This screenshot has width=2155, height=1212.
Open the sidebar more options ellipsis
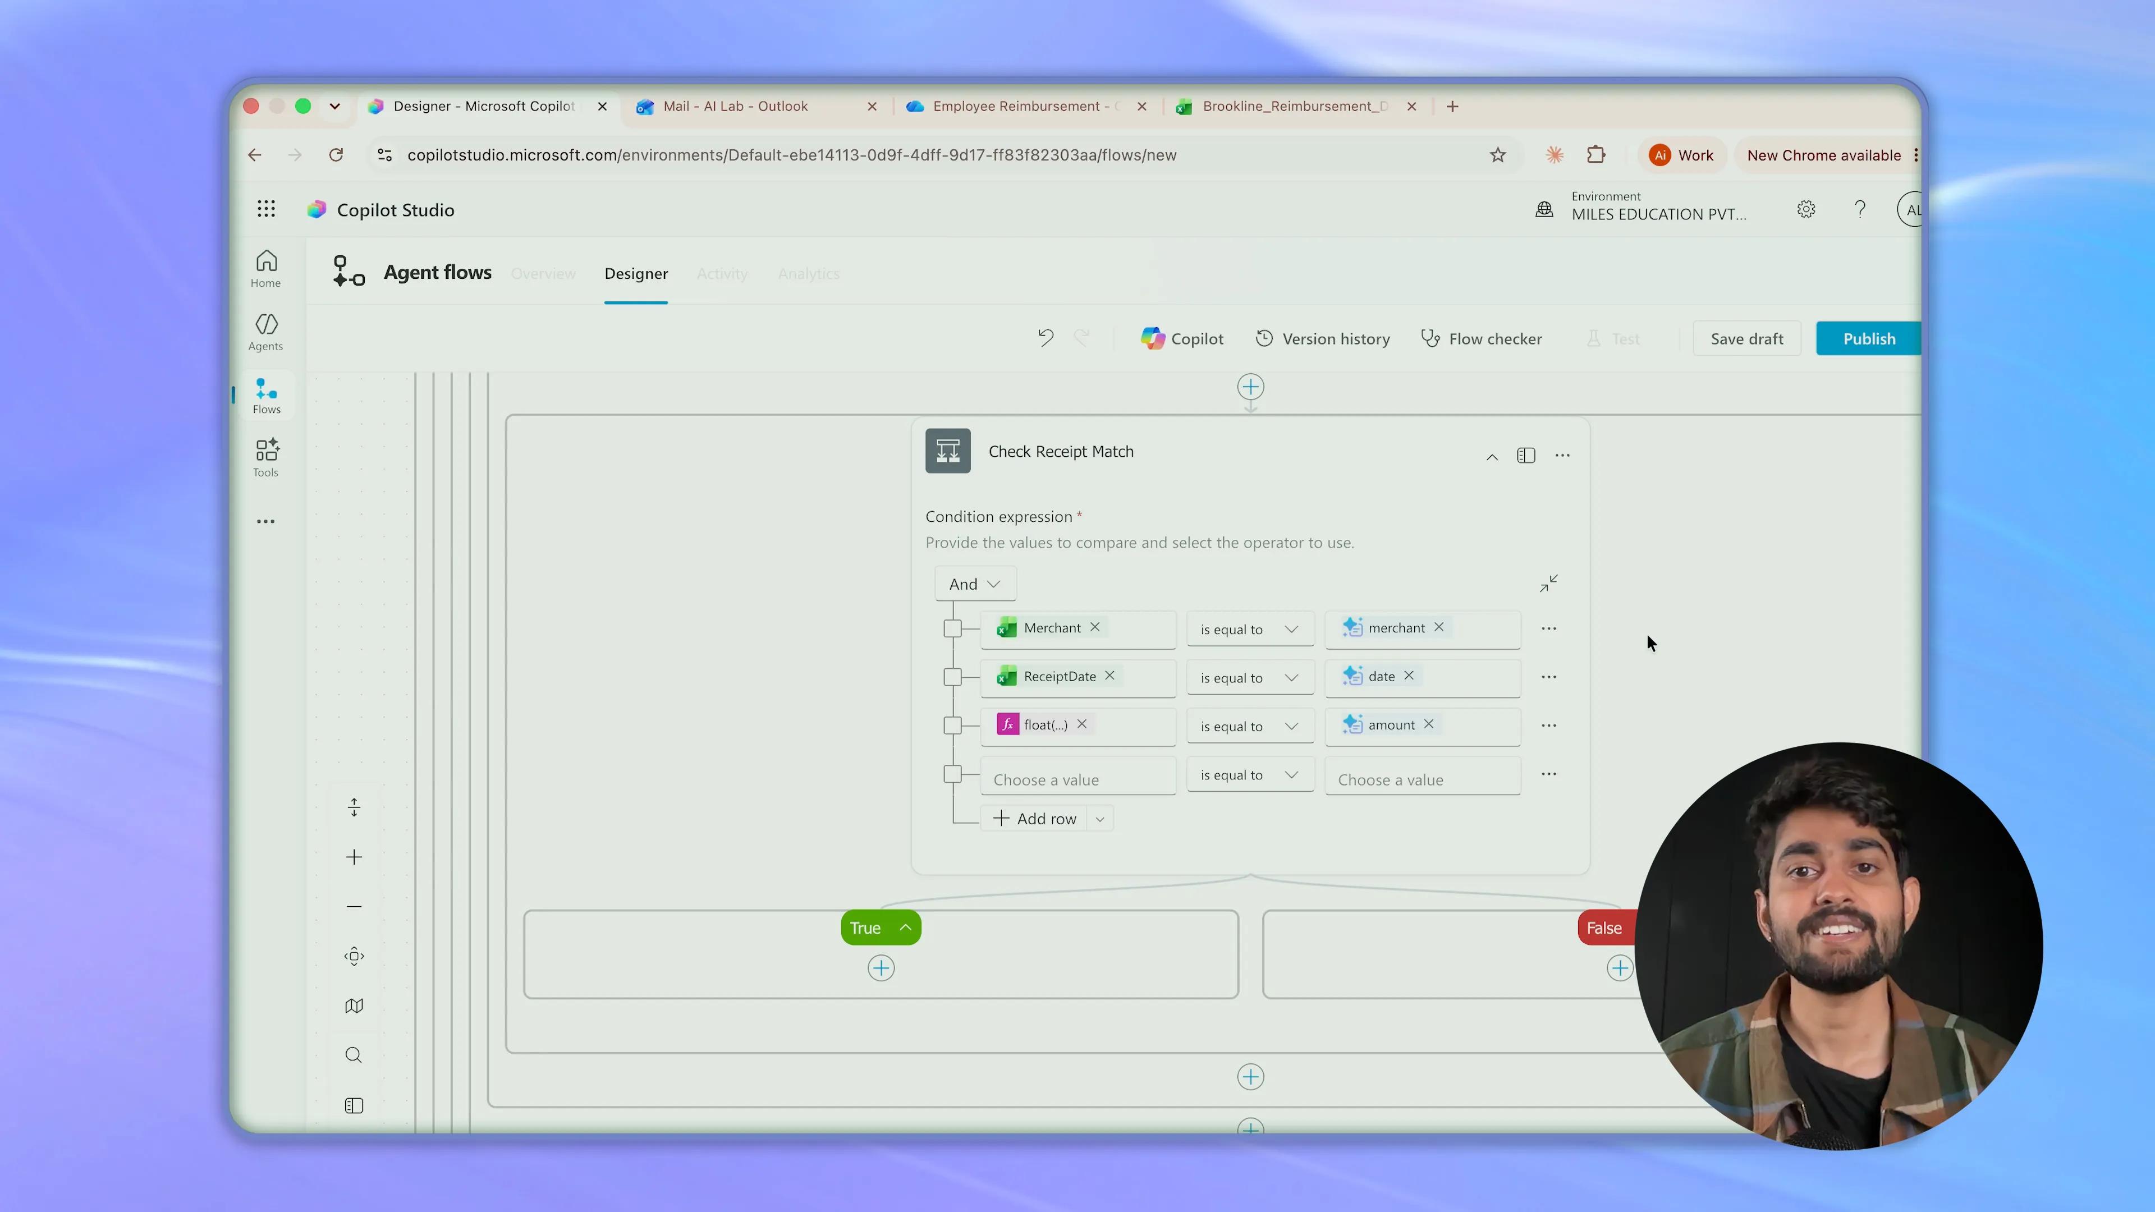266,521
